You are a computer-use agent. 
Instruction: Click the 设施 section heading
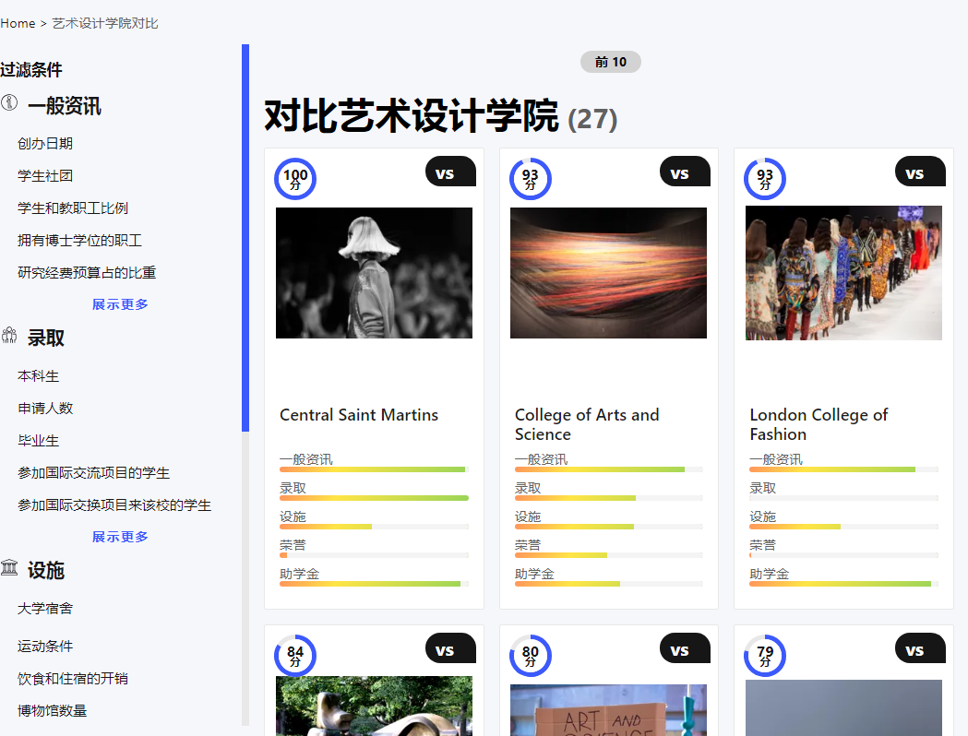(x=46, y=571)
